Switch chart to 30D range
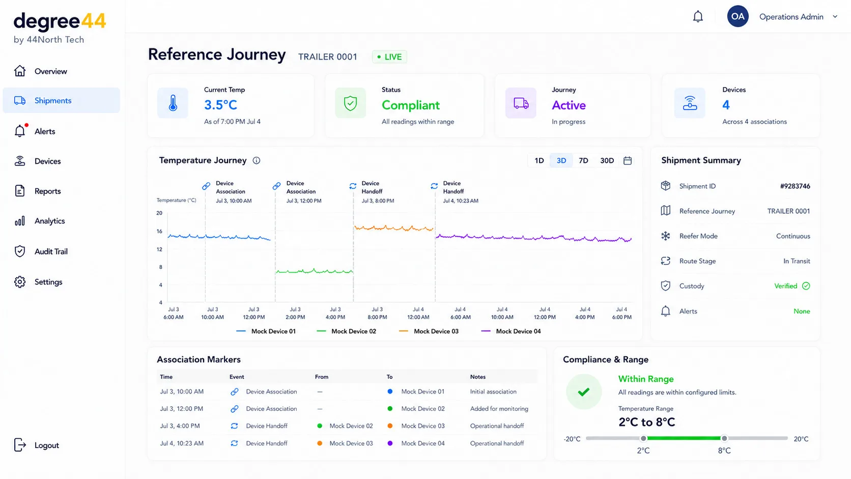851x479 pixels. (607, 160)
